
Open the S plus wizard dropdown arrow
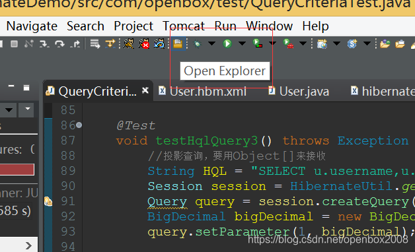pos(367,44)
